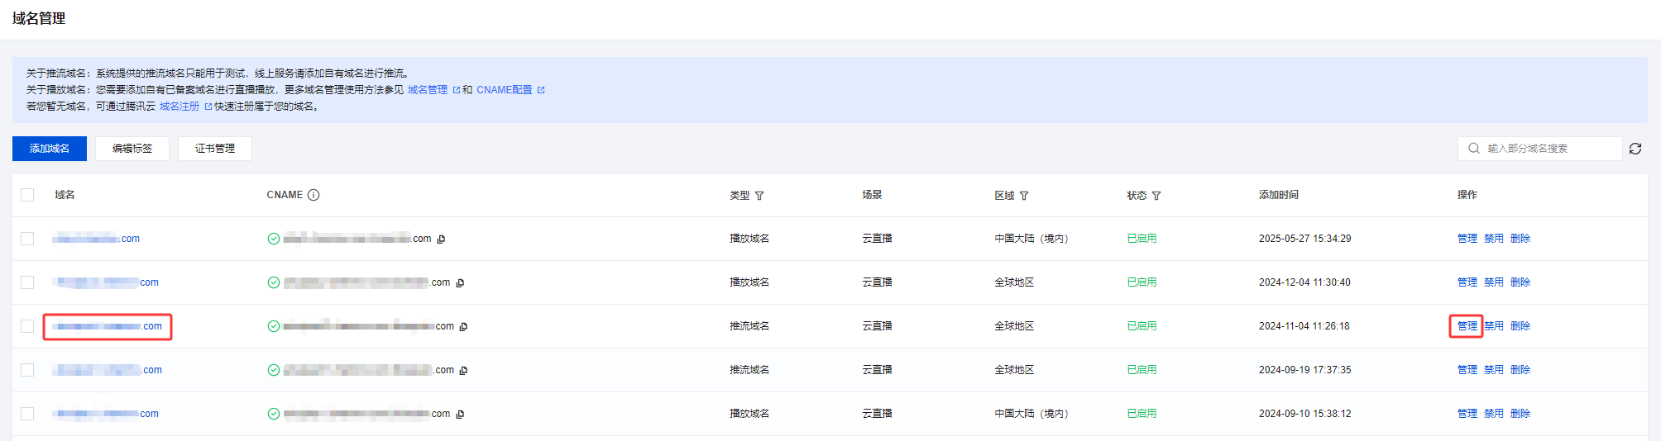Click the 添加域名 button

coord(50,149)
